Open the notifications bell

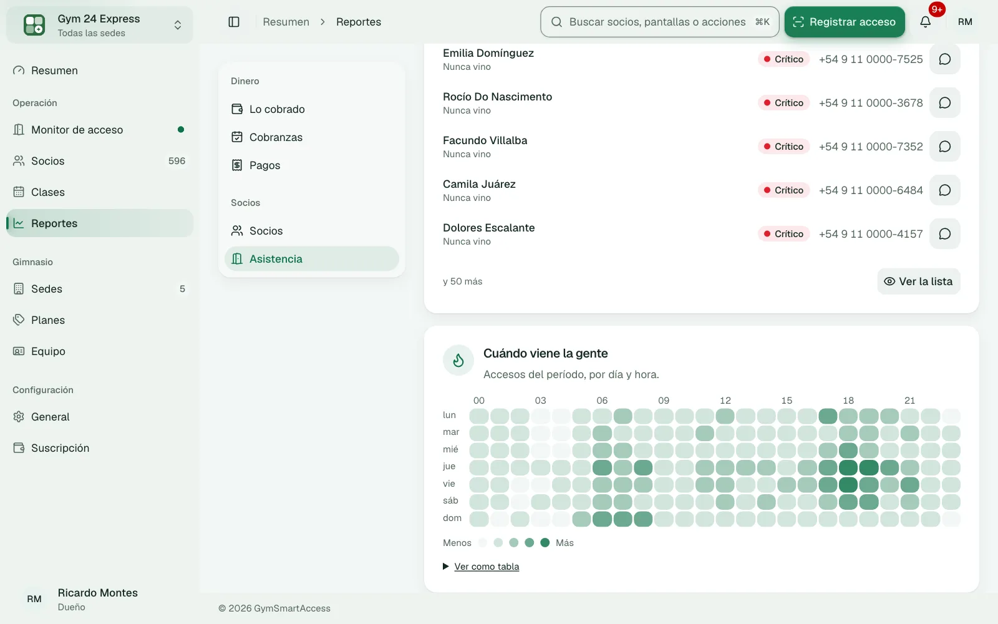(x=926, y=22)
